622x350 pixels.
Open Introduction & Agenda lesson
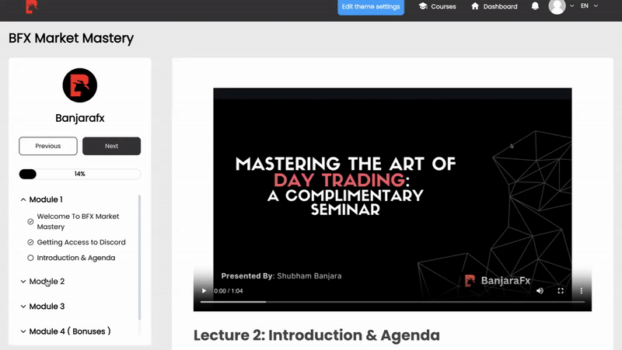pos(75,258)
